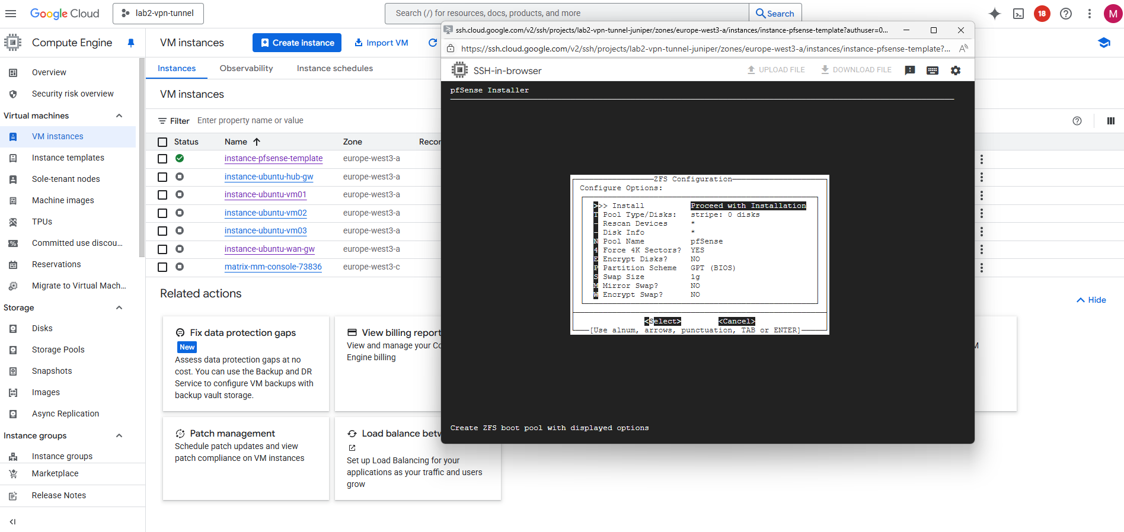Viewport: 1124px width, 532px height.
Task: Open column display options icon
Action: click(1110, 121)
